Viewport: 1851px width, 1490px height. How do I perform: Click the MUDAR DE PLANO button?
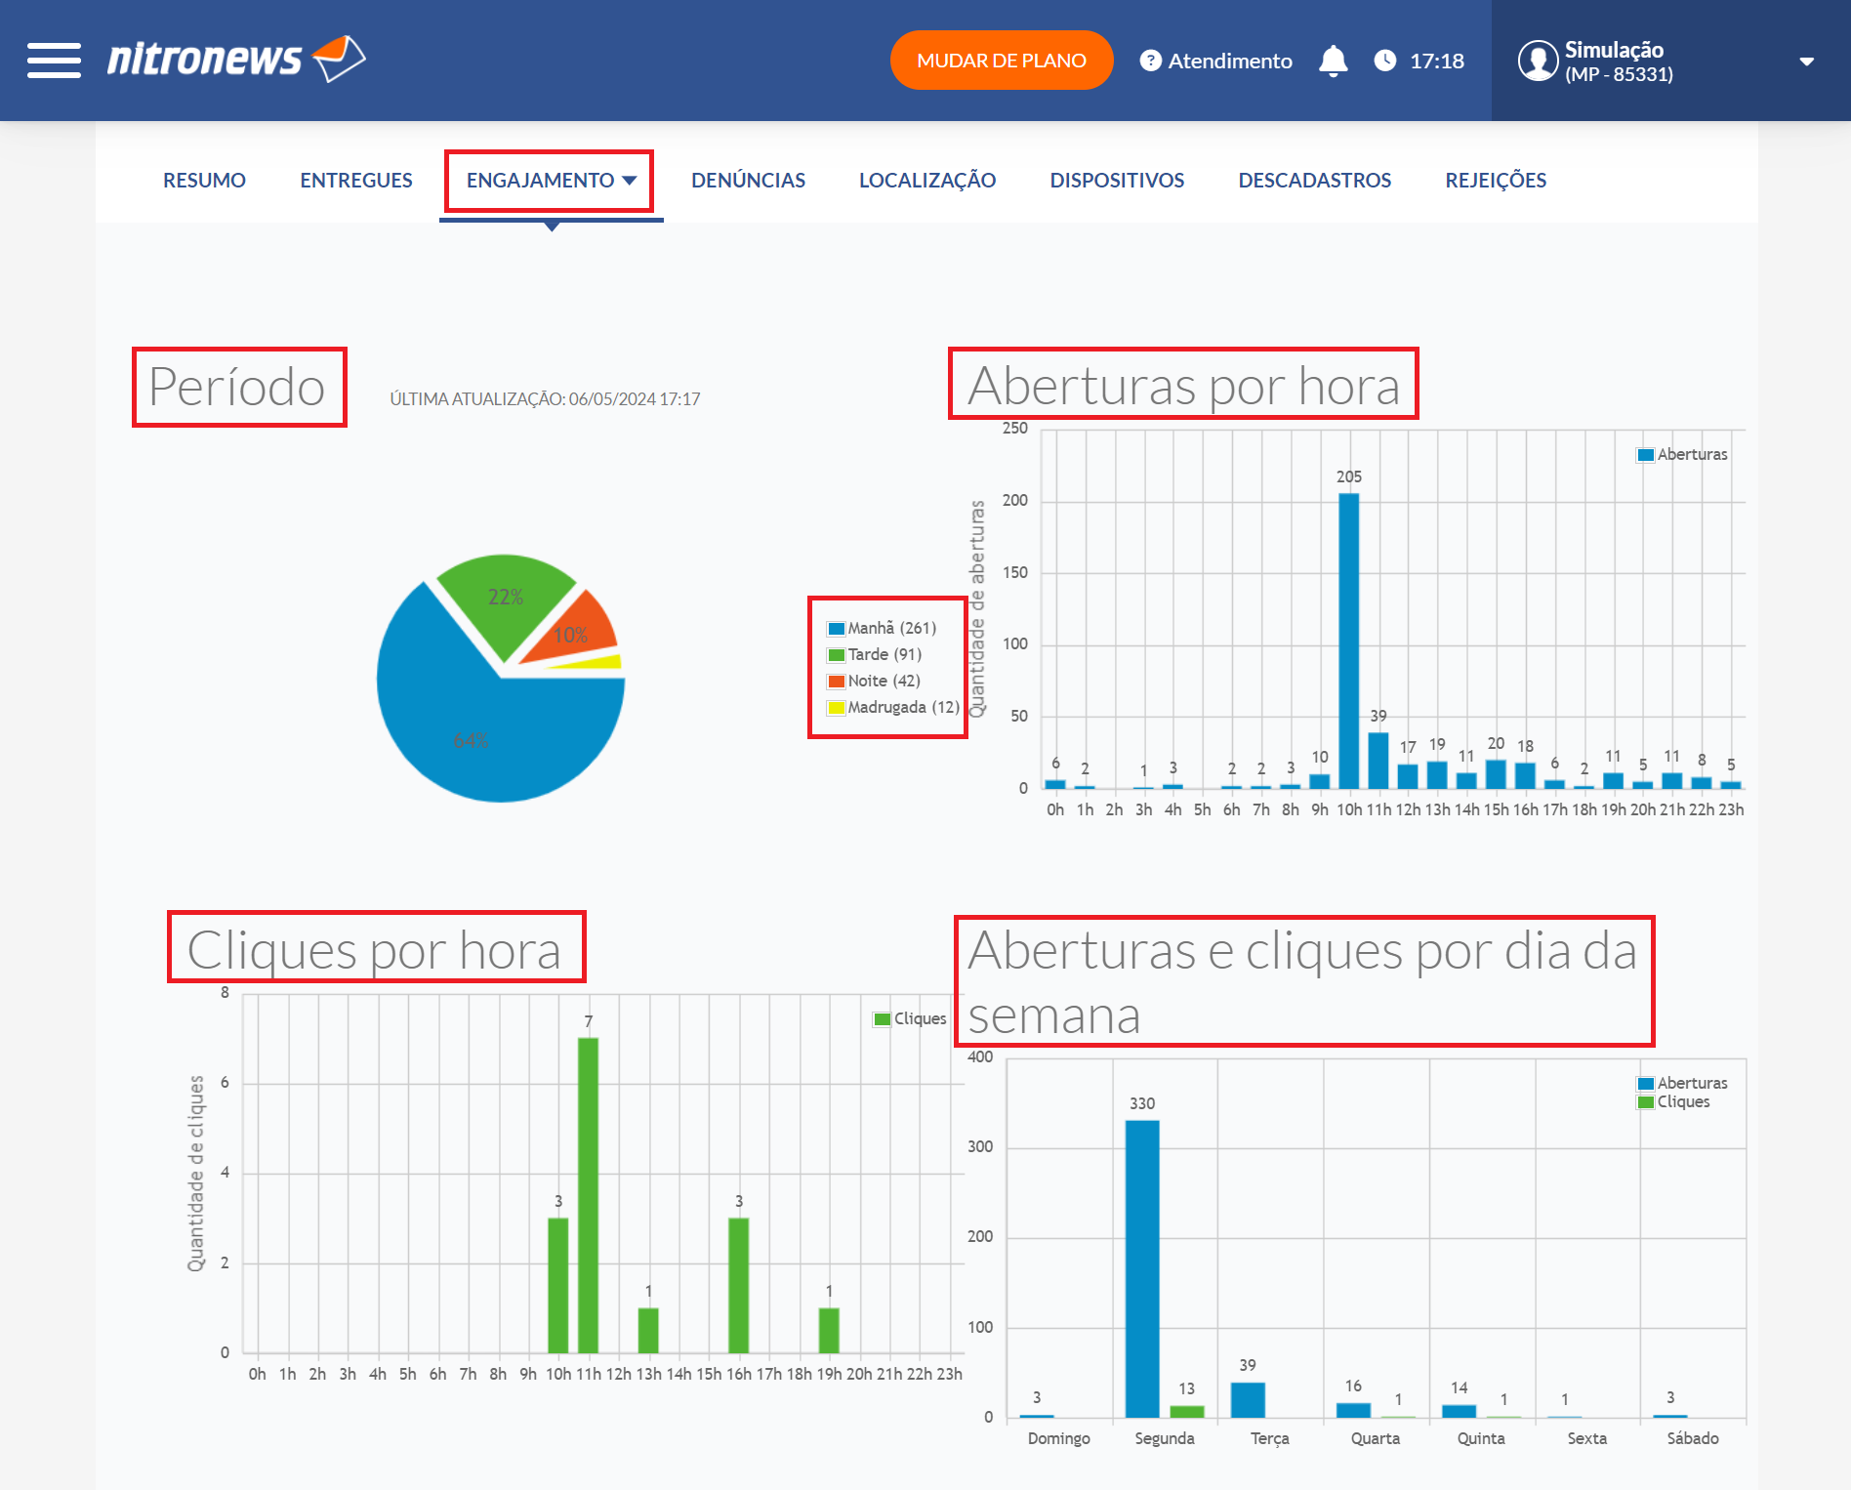click(x=1001, y=61)
